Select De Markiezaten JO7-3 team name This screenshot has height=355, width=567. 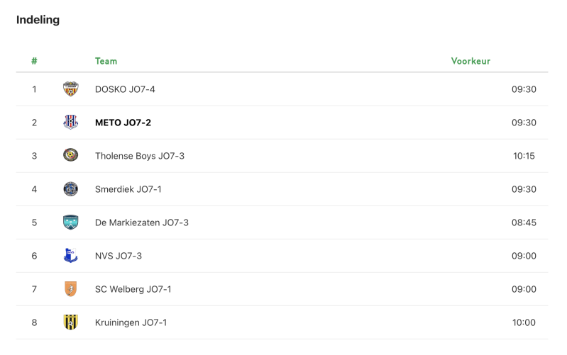pyautogui.click(x=141, y=222)
